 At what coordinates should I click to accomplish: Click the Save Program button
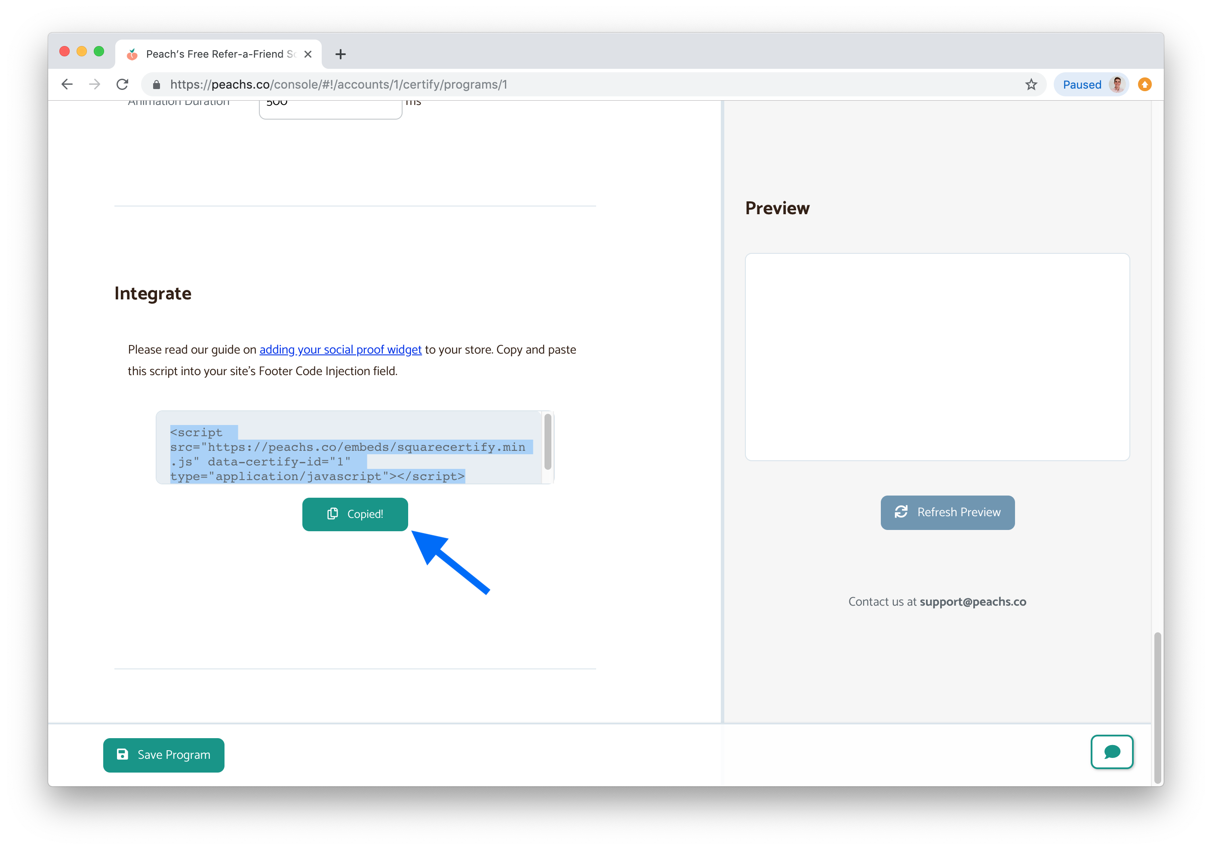[163, 755]
